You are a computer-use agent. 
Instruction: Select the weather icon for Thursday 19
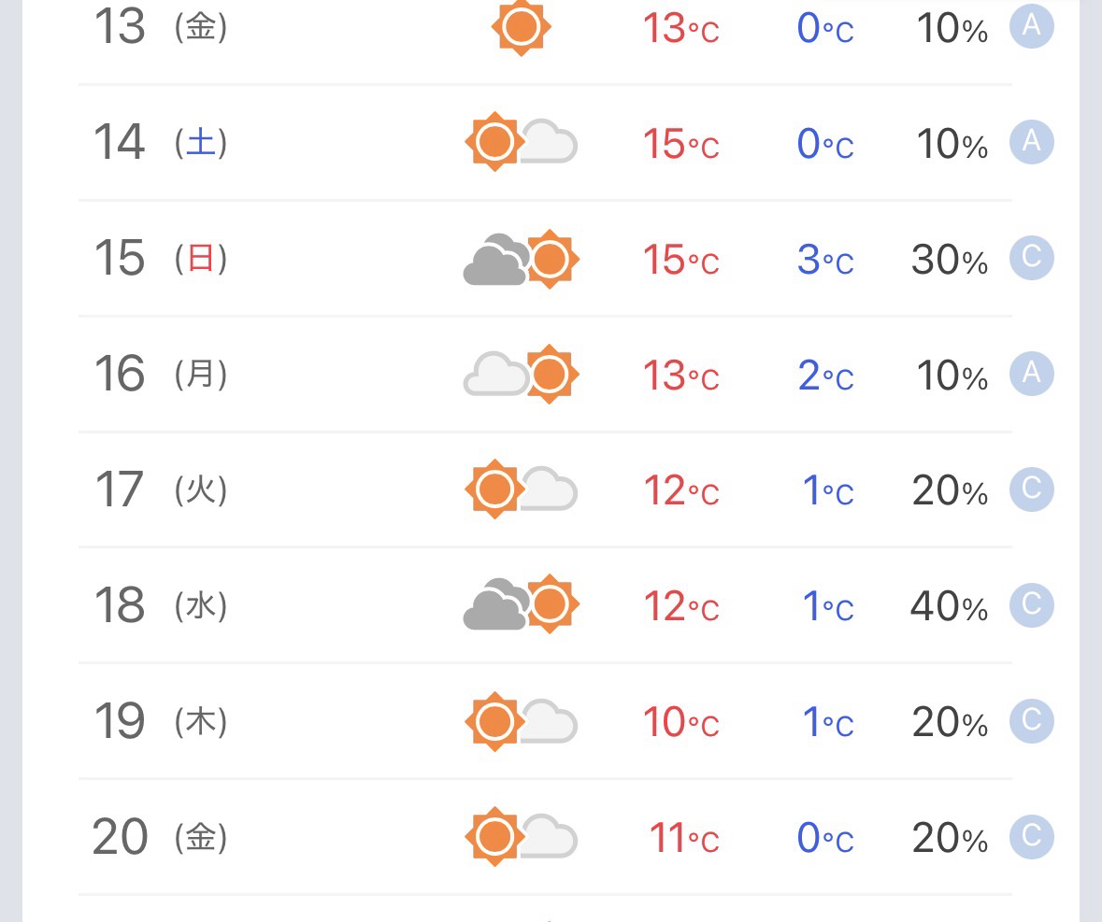coord(521,721)
